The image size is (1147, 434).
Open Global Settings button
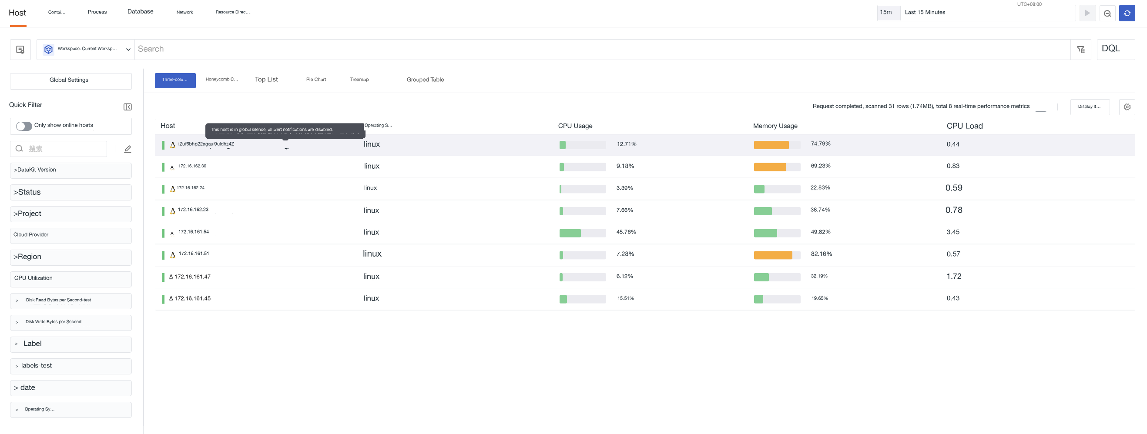tap(71, 80)
